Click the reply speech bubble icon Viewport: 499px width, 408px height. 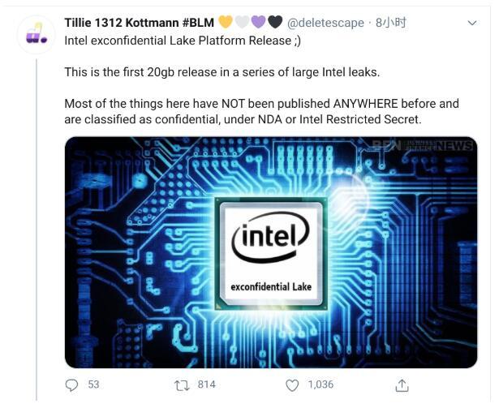point(72,384)
